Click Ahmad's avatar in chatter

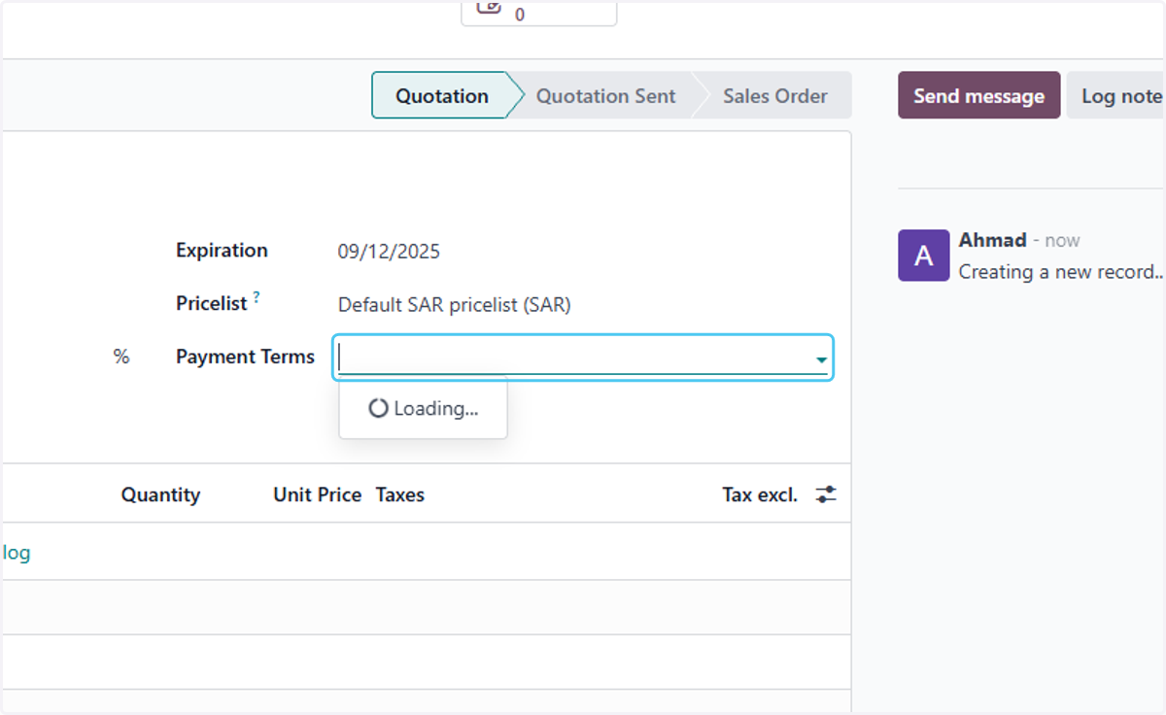point(923,255)
